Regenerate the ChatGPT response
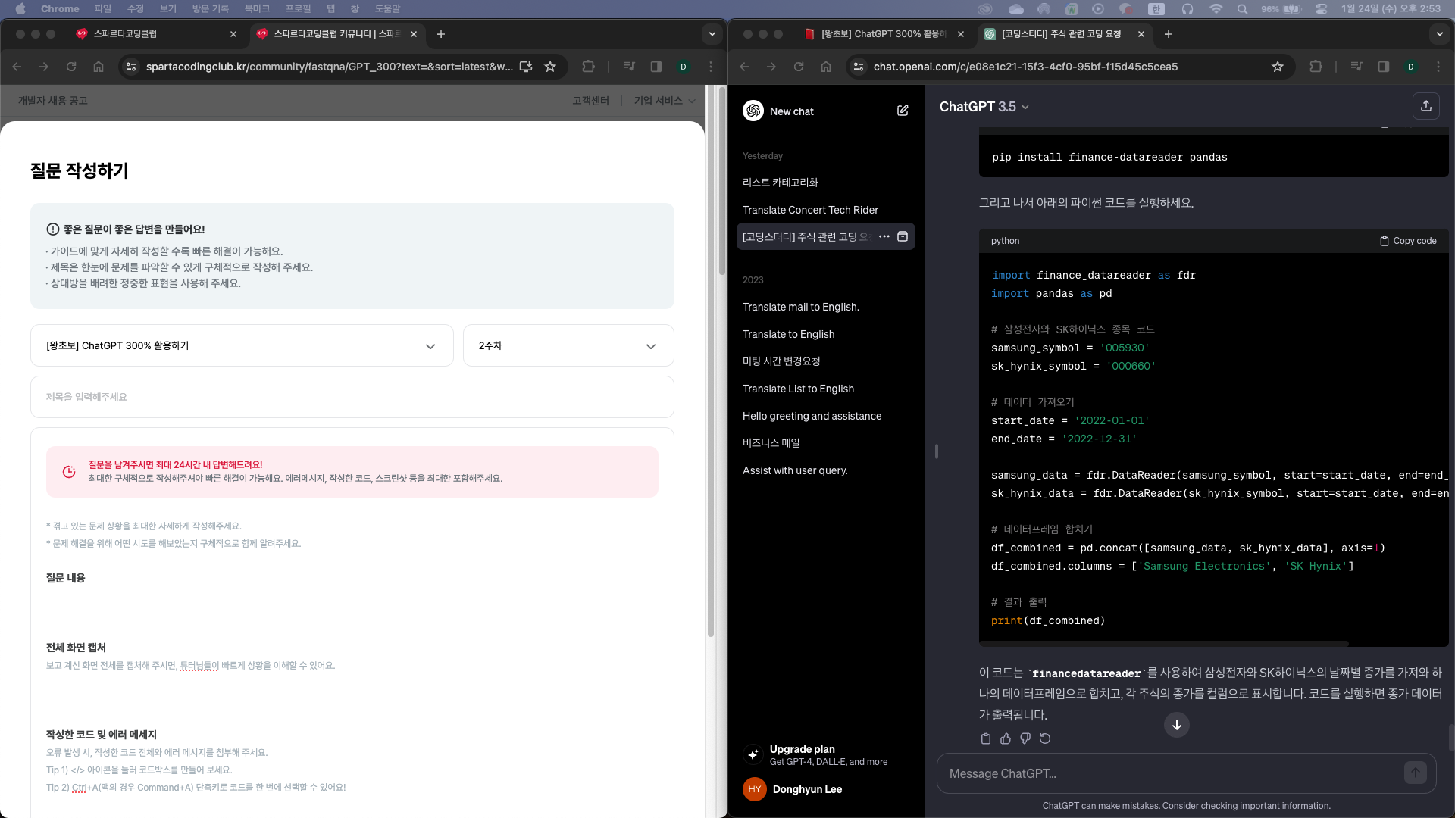 (1045, 738)
